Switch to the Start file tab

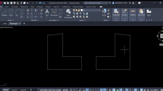coord(5,24)
